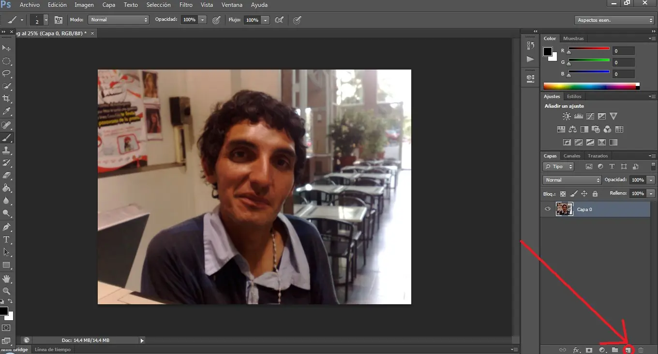Add a Levels adjustment

click(578, 116)
